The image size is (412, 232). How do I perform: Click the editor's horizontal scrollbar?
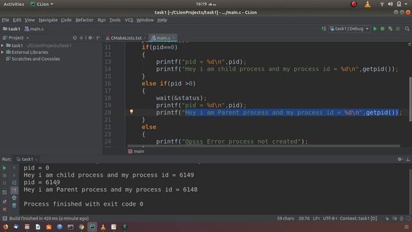tap(263, 146)
